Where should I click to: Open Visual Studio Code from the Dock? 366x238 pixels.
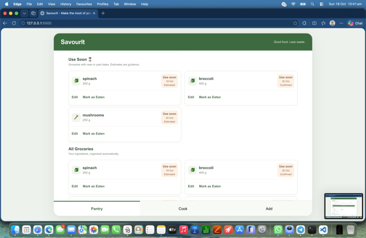tap(323, 230)
